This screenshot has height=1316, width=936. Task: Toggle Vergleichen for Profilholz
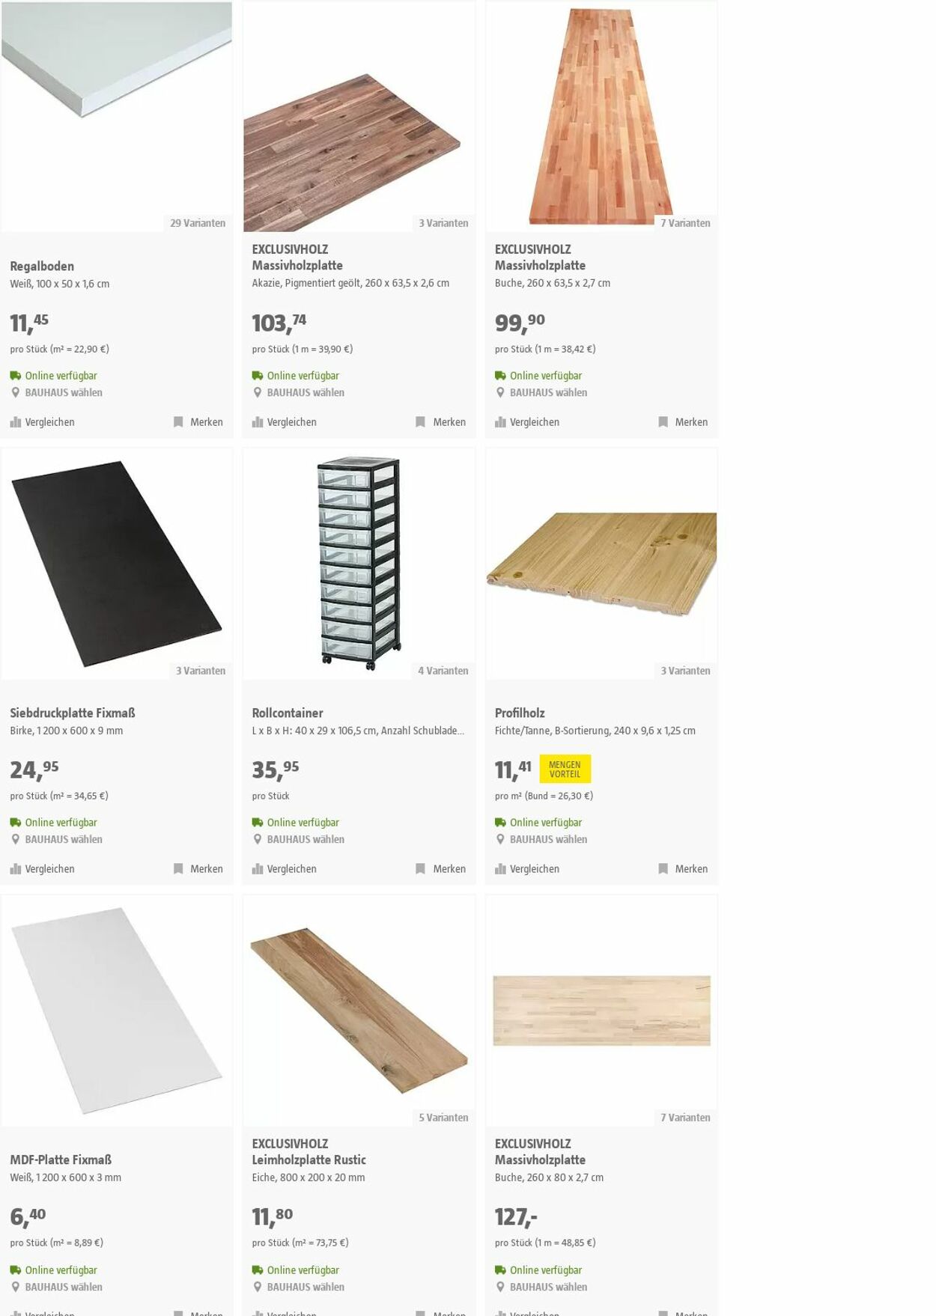(527, 869)
